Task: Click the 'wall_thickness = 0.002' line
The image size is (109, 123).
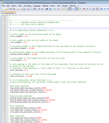Action: 21,76
